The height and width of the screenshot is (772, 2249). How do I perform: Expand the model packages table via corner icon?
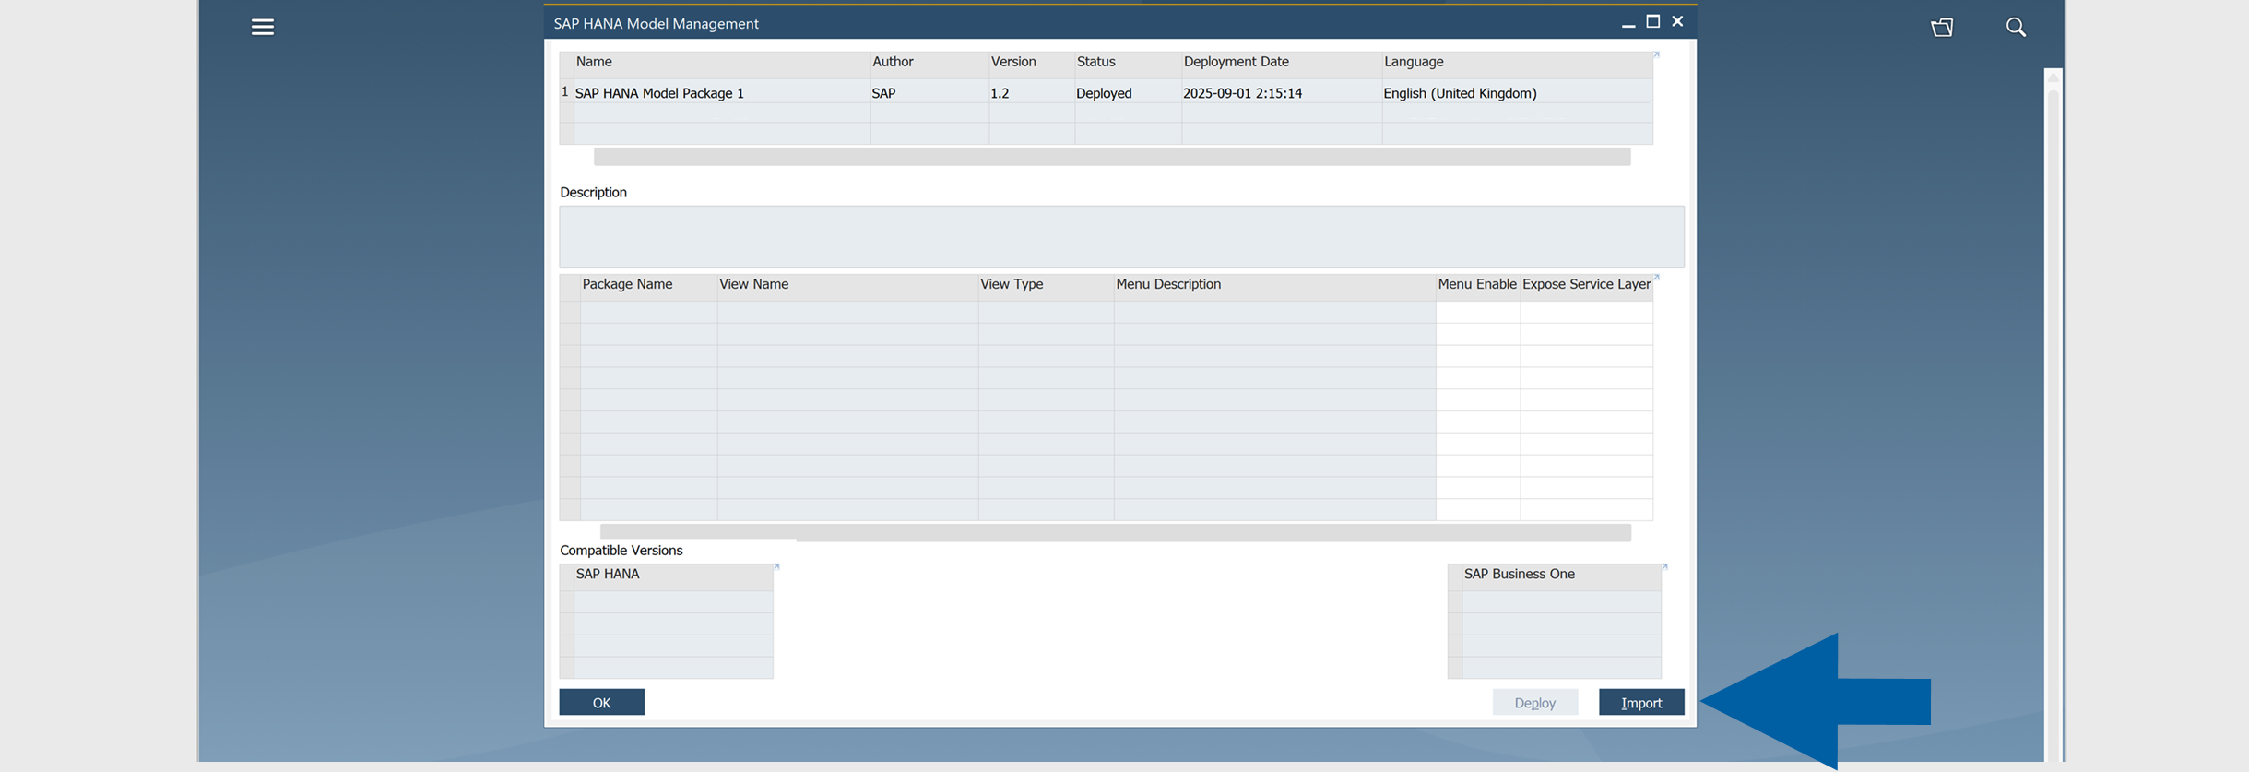tap(1656, 55)
